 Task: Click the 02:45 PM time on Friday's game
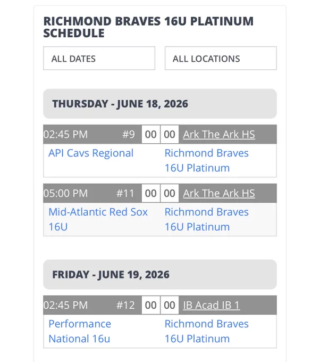pyautogui.click(x=66, y=305)
